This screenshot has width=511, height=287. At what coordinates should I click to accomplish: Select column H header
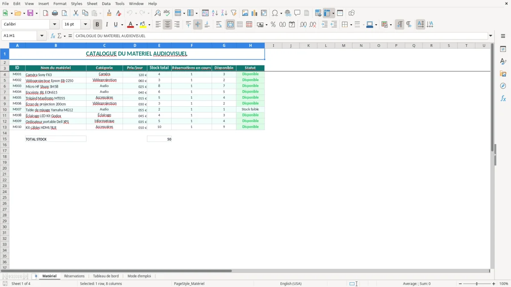250,45
